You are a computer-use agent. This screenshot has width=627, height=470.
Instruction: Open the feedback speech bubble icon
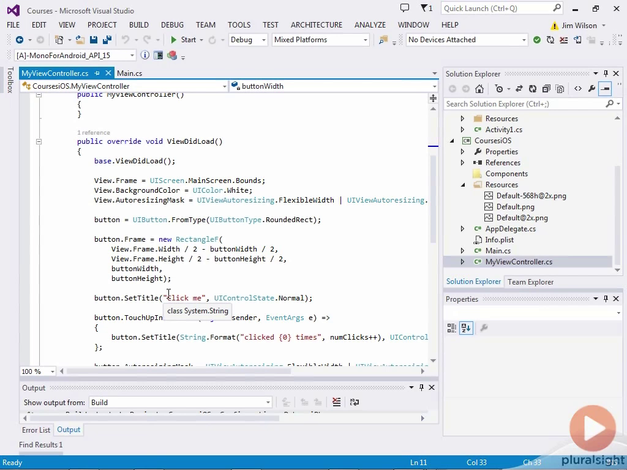[405, 8]
